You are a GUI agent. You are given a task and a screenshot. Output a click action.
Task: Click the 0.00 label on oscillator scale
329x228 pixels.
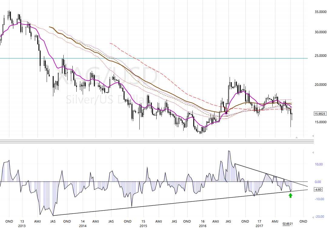pos(319,182)
